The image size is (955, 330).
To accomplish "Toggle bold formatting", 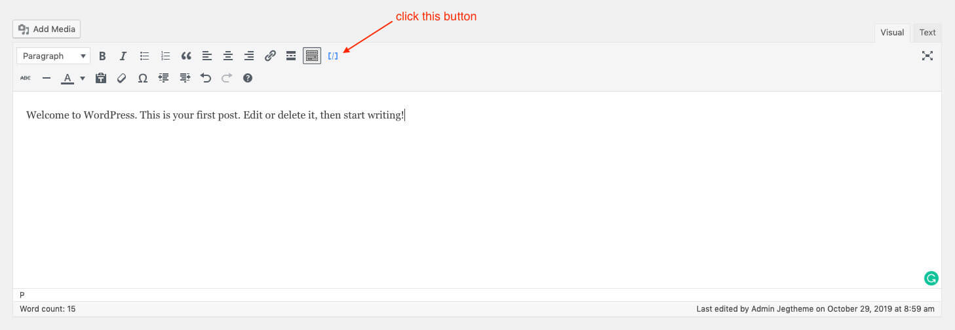I will click(102, 56).
